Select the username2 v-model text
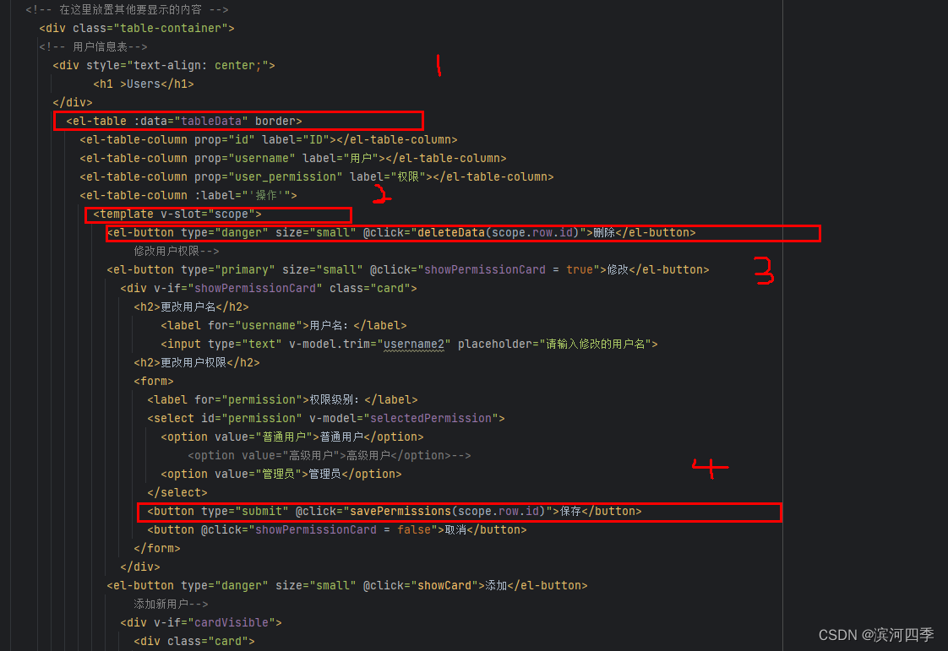 (413, 344)
